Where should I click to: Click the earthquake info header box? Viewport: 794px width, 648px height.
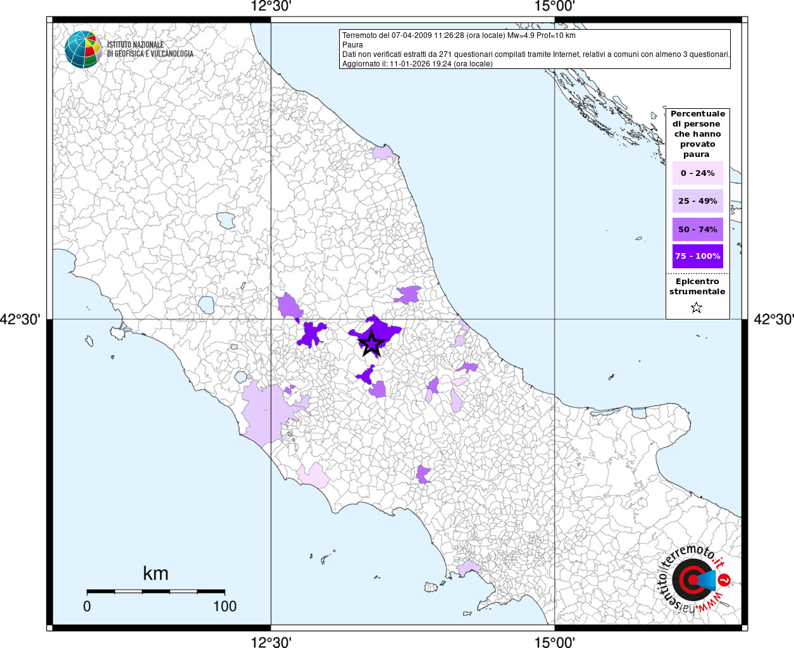[x=535, y=49]
